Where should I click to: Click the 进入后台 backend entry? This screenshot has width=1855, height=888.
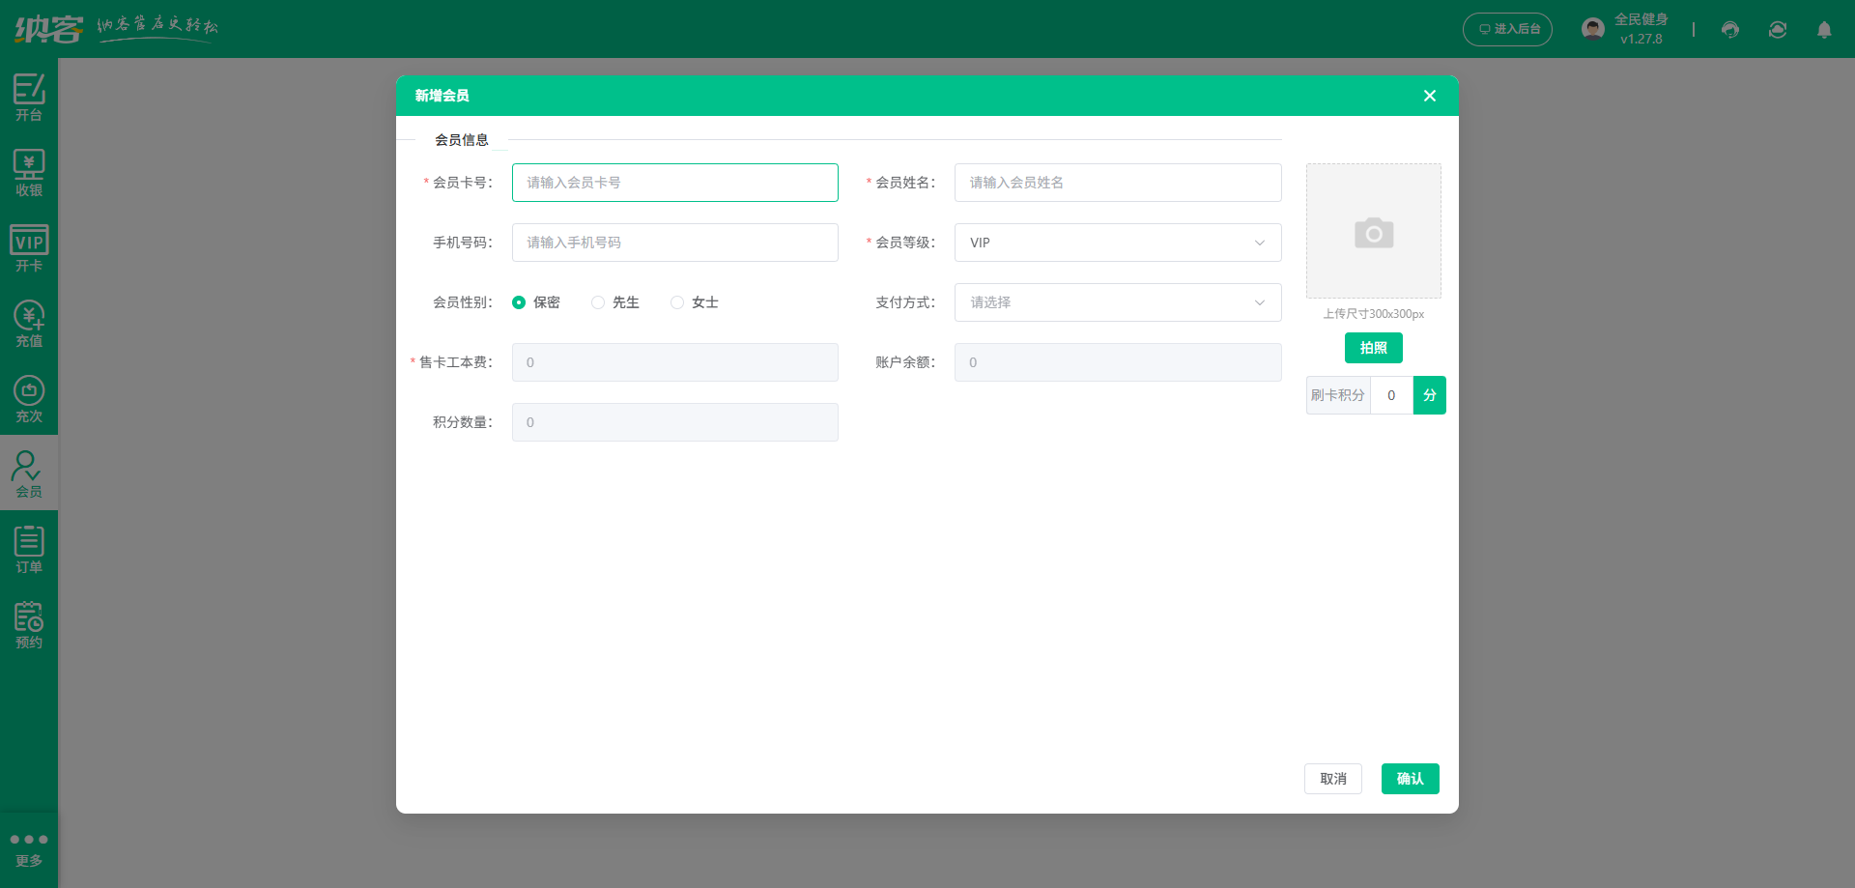coord(1507,29)
